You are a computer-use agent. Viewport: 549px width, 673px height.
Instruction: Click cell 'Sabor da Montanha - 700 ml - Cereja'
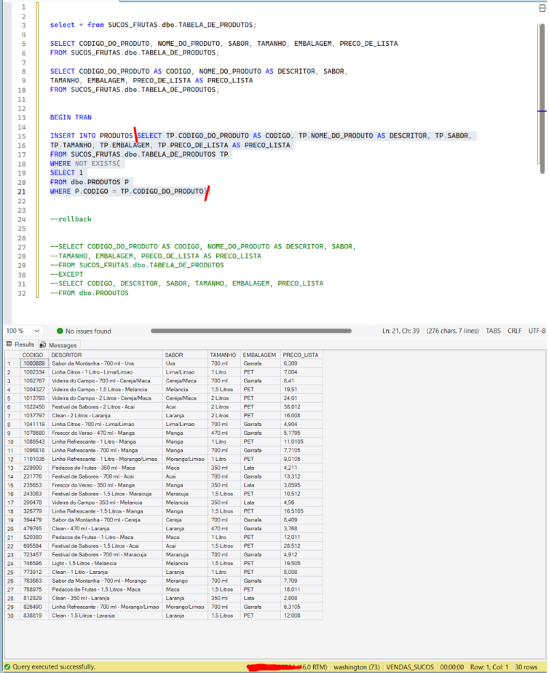(106, 520)
